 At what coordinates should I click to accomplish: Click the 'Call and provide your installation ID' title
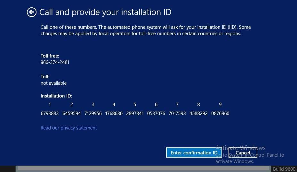click(105, 12)
